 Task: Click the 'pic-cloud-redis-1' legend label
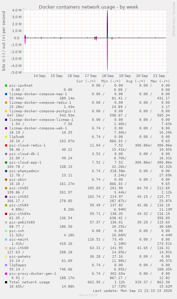click(x=27, y=145)
